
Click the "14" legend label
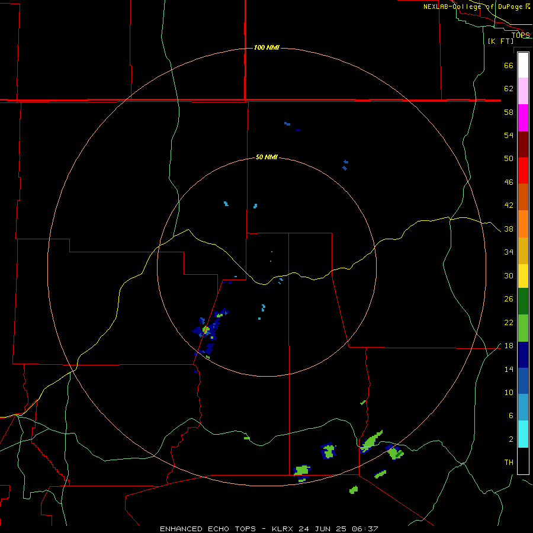tap(509, 369)
